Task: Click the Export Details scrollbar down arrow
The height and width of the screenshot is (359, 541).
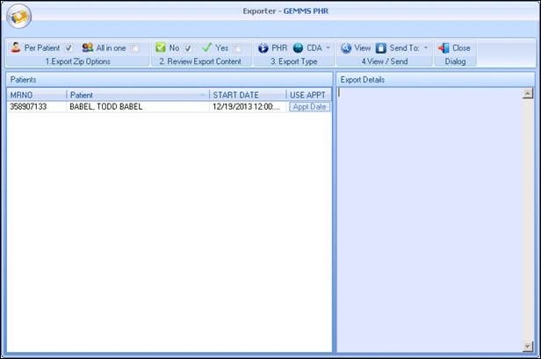Action: pyautogui.click(x=527, y=346)
